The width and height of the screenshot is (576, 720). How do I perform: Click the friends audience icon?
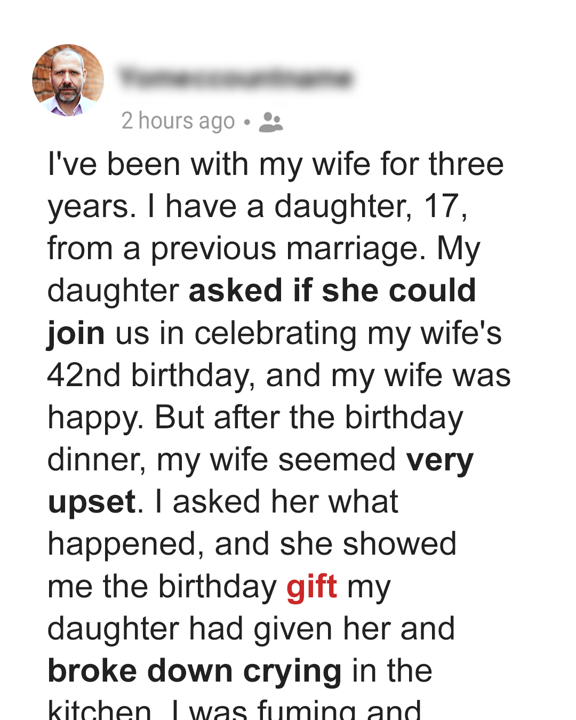pos(271,122)
